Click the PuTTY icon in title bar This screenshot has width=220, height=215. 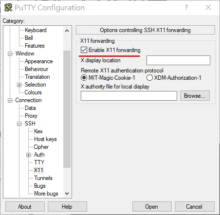[x=8, y=7]
